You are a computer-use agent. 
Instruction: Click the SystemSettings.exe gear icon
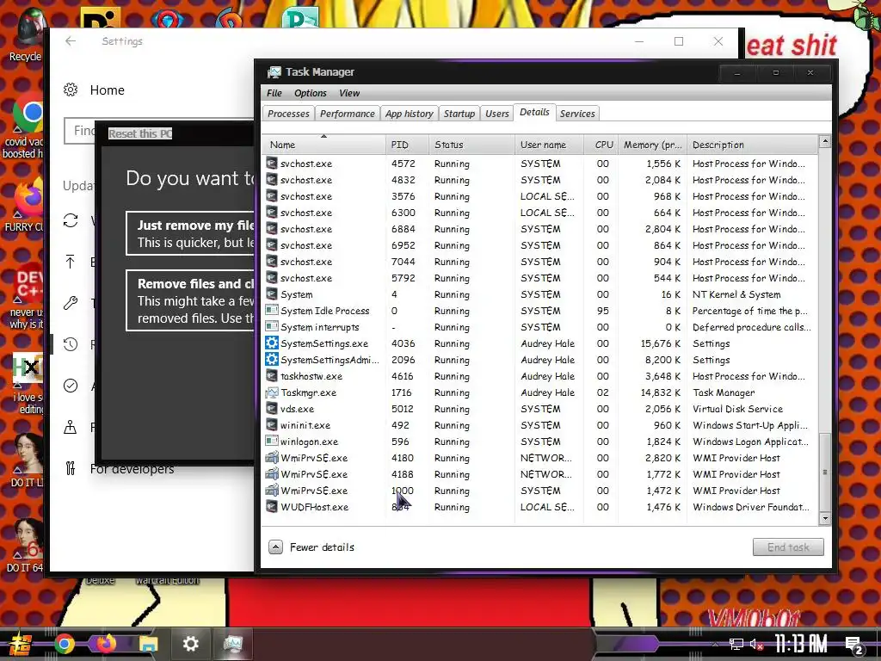(x=272, y=343)
